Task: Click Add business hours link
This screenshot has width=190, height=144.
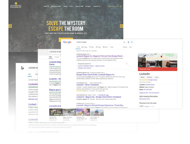Action: coord(145,99)
